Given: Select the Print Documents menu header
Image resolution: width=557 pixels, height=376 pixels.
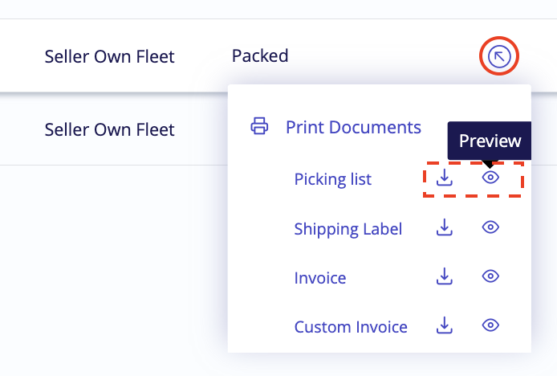Looking at the screenshot, I should (353, 128).
